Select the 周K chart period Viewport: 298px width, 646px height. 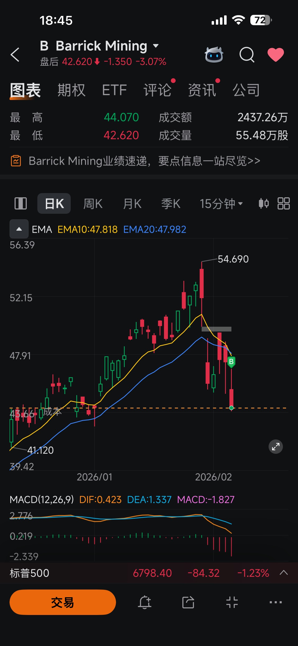point(93,204)
